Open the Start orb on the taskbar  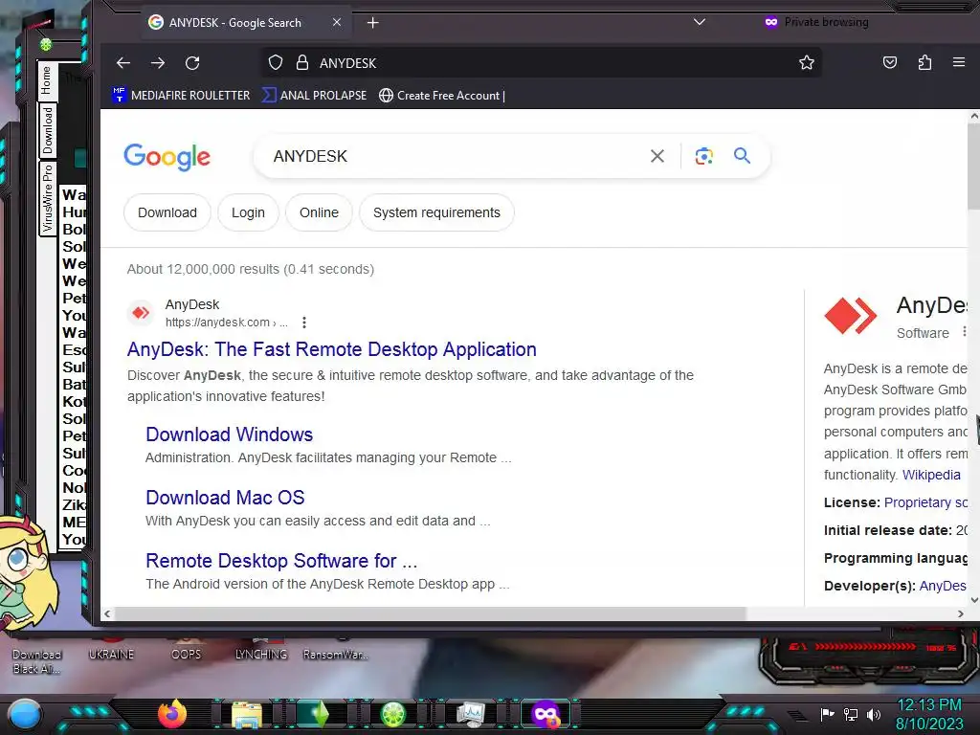[25, 714]
